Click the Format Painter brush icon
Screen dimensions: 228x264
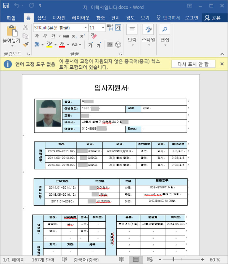(26, 44)
